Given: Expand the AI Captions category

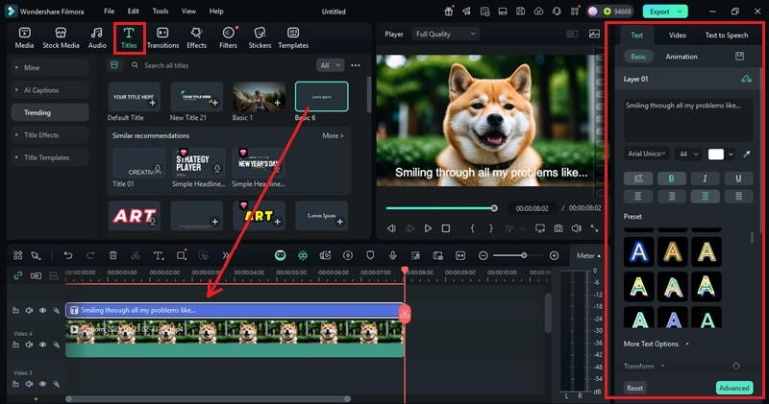Looking at the screenshot, I should point(50,90).
